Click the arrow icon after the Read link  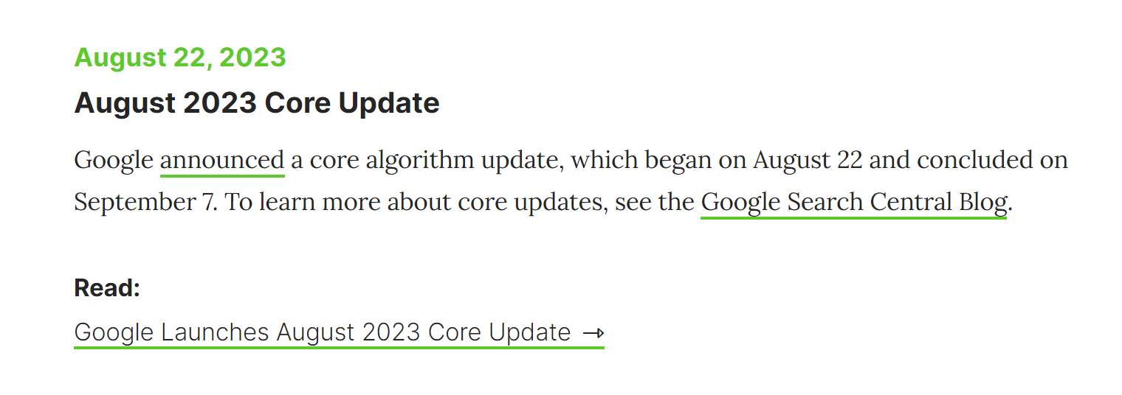tap(593, 333)
